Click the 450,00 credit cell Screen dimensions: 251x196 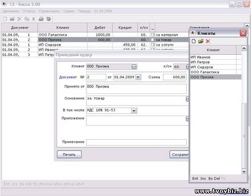pos(125,45)
